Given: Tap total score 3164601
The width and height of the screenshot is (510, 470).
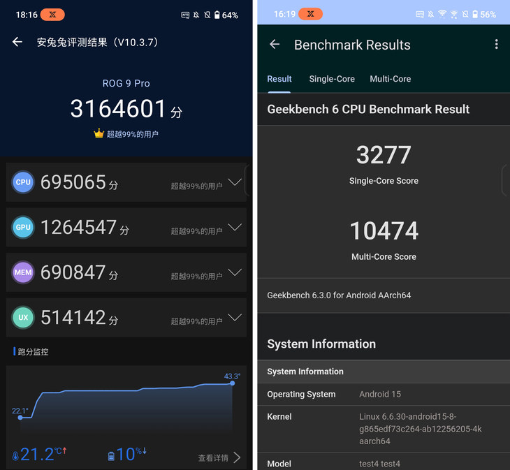Looking at the screenshot, I should coord(118,108).
